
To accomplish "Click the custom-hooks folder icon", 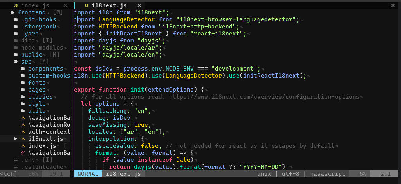I will point(23,76).
